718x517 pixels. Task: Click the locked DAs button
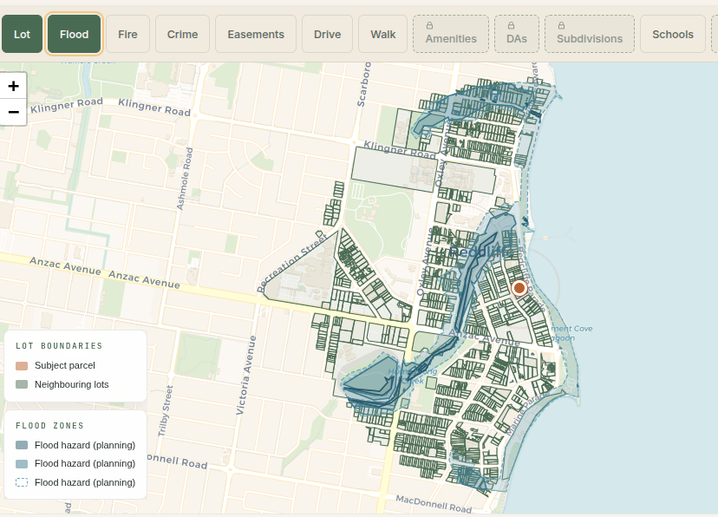[x=517, y=34]
